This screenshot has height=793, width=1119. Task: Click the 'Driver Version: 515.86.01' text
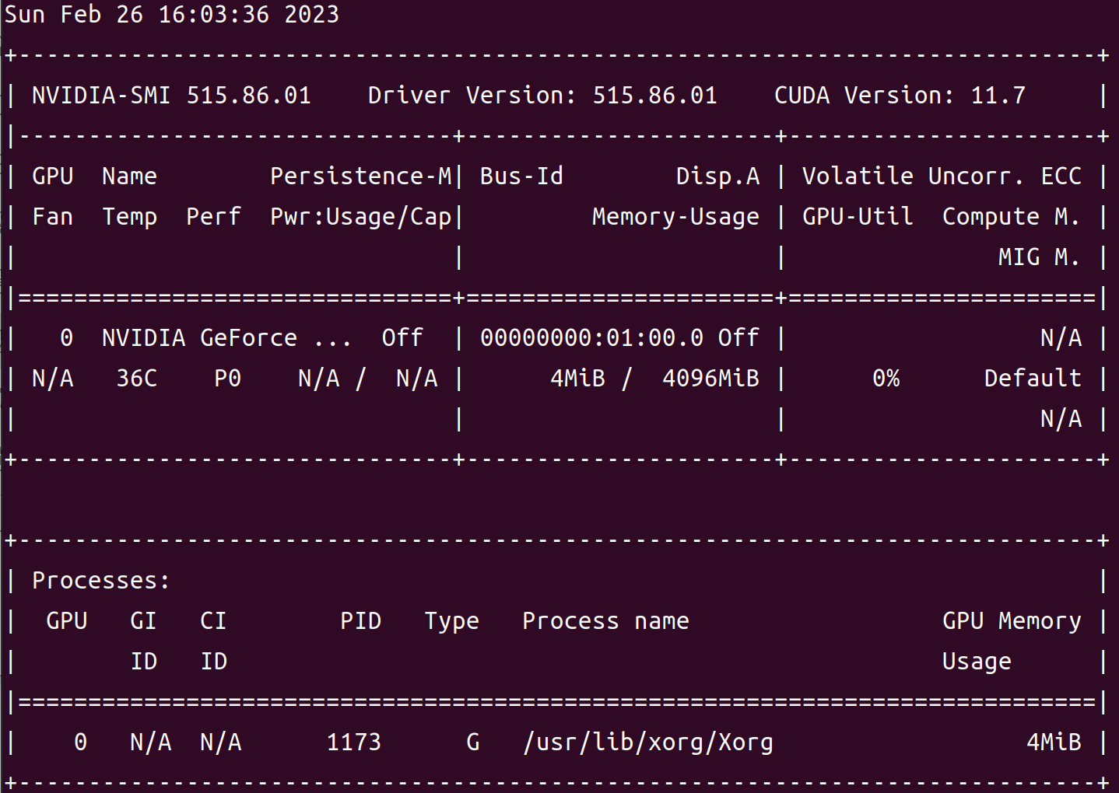542,96
